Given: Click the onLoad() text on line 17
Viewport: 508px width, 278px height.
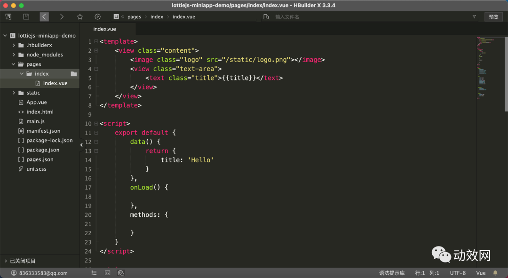Looking at the screenshot, I should [145, 187].
